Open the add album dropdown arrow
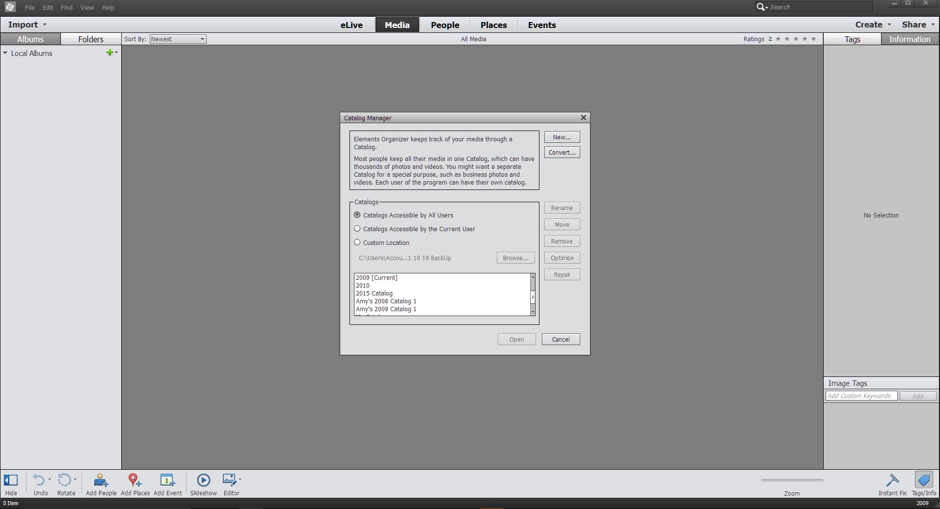 coord(116,53)
